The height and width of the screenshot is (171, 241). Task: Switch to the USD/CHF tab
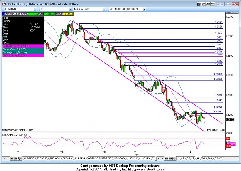click(x=132, y=158)
